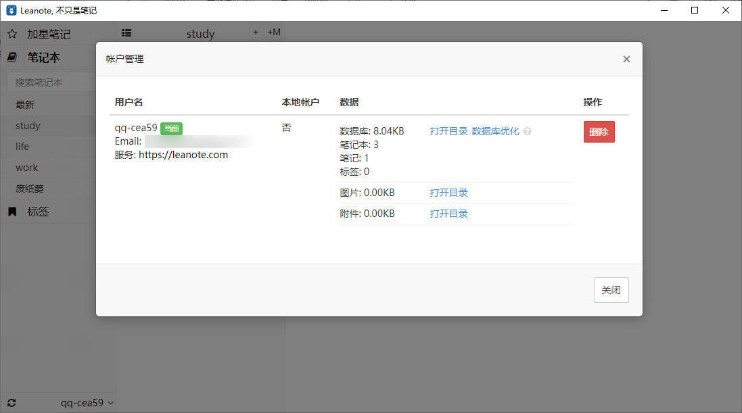742x413 pixels.
Task: Open the 标签 section
Action: (x=38, y=212)
